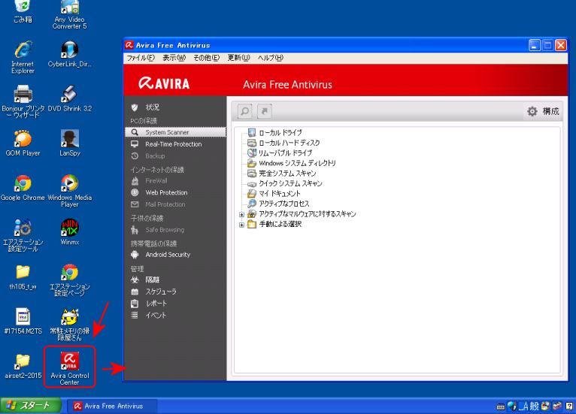Click Avira Free Antivirus taskbar button
Image resolution: width=576 pixels, height=414 pixels.
click(x=112, y=406)
